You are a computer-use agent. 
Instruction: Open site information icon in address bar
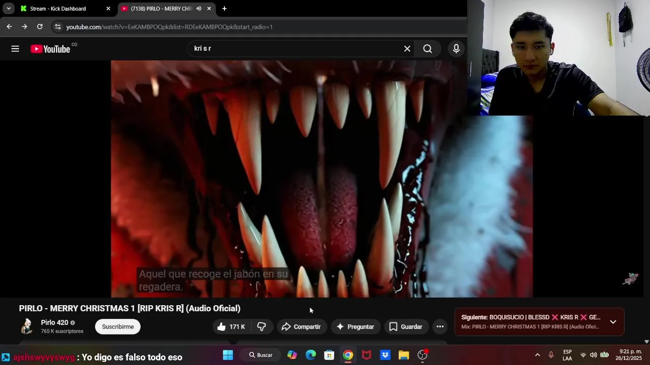point(57,27)
